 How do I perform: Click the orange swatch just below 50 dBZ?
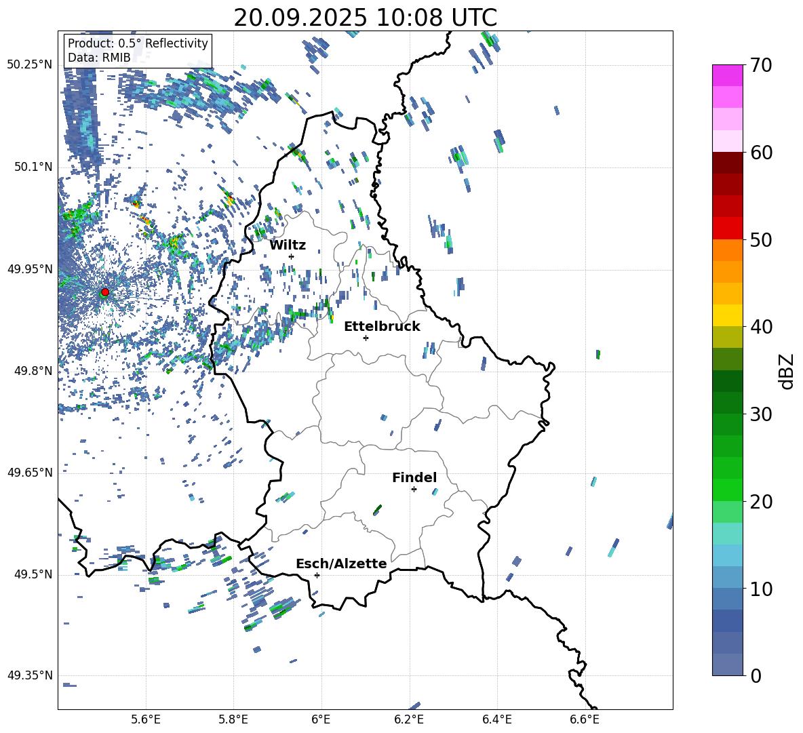click(x=728, y=250)
